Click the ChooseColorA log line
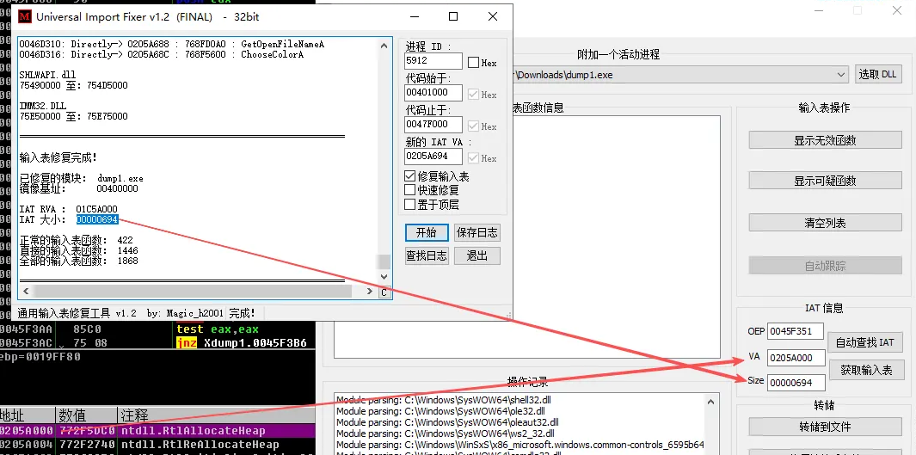This screenshot has height=455, width=916. (x=161, y=54)
